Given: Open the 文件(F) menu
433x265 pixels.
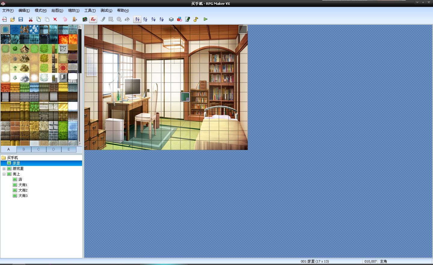Looking at the screenshot, I should tap(8, 11).
